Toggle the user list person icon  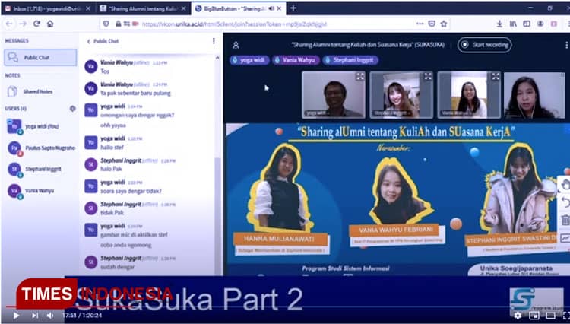(236, 45)
